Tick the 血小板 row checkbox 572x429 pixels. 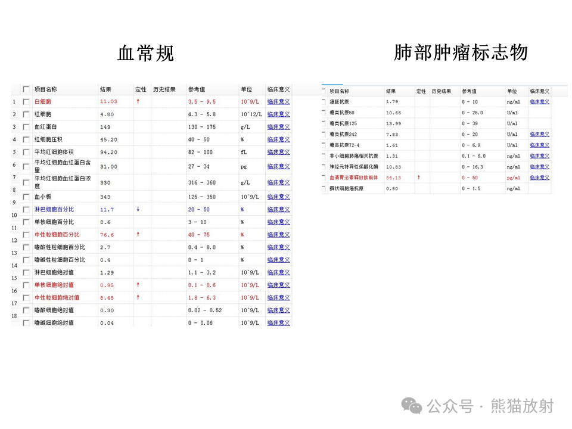tap(26, 197)
